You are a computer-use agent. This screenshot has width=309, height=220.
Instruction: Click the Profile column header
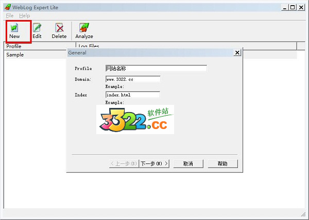(40, 46)
